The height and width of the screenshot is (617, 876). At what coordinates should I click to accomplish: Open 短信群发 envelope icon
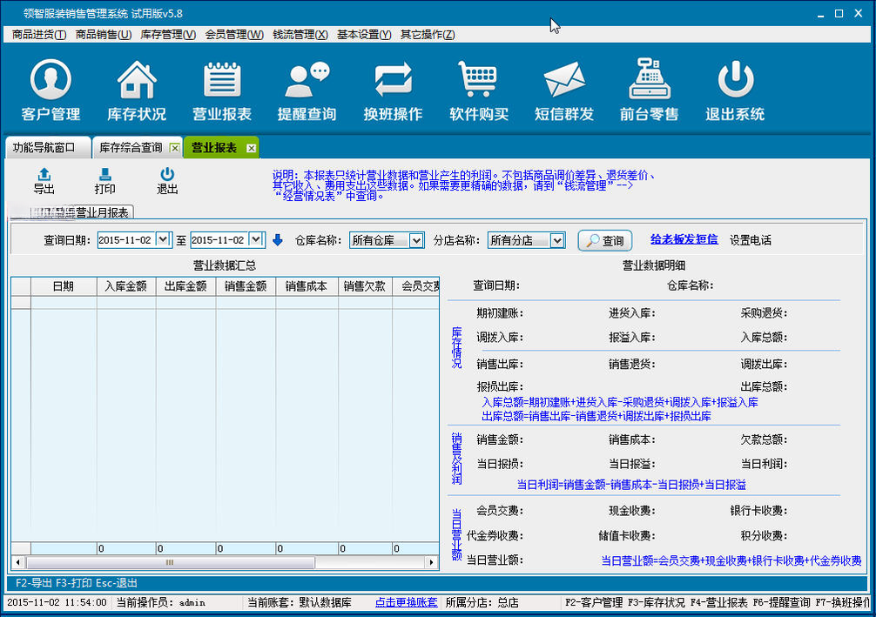(564, 91)
